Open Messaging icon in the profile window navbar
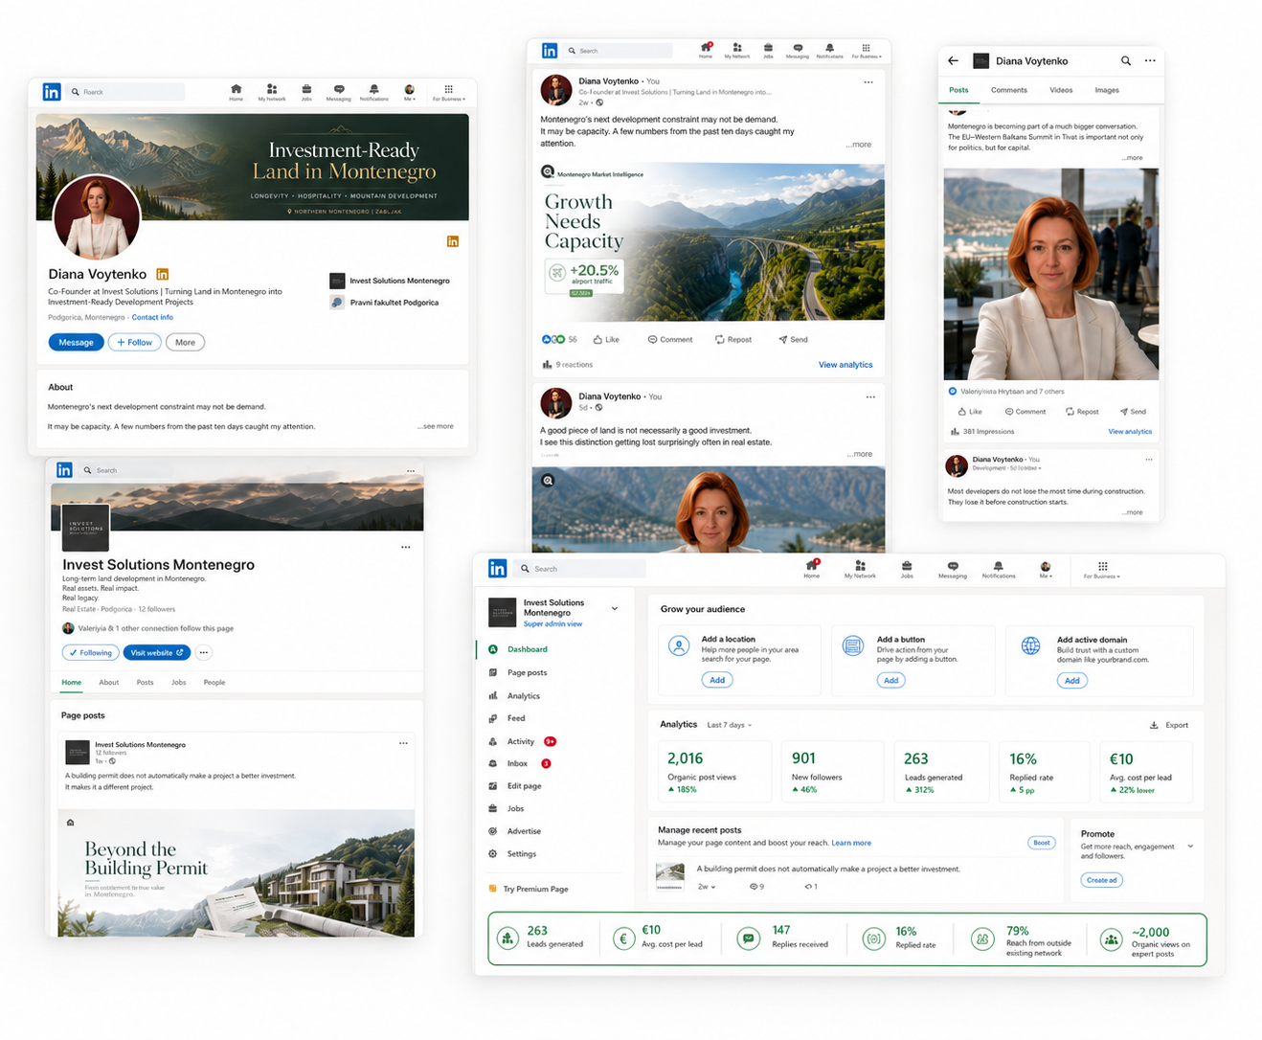The height and width of the screenshot is (1040, 1262). [x=338, y=92]
